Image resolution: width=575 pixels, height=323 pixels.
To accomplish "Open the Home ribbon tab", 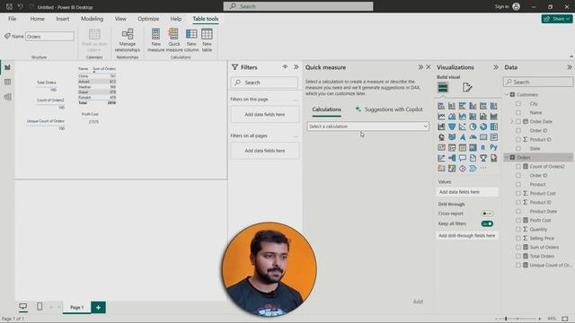I will pyautogui.click(x=37, y=19).
